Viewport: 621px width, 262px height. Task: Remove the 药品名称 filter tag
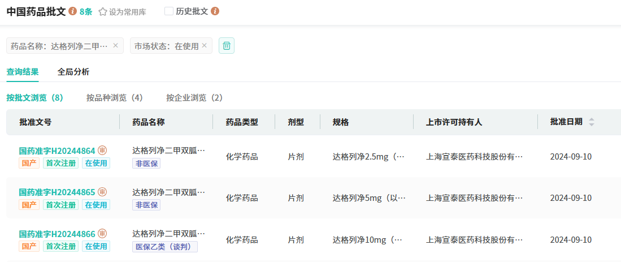116,46
